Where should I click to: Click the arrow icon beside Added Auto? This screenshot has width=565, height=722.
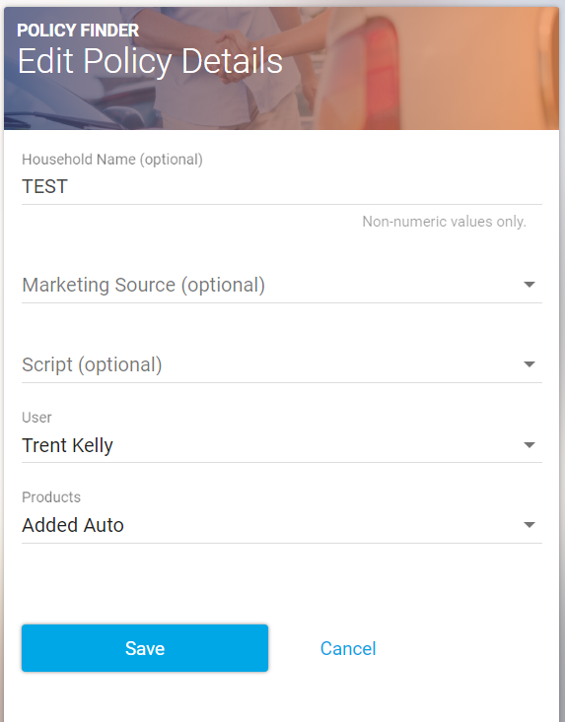pyautogui.click(x=530, y=524)
